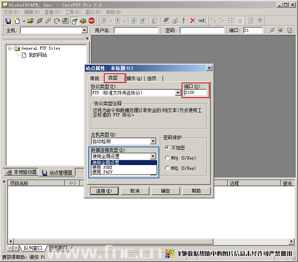Click the 帮助 button in dialog
This screenshot has width=298, height=262.
(x=196, y=191)
